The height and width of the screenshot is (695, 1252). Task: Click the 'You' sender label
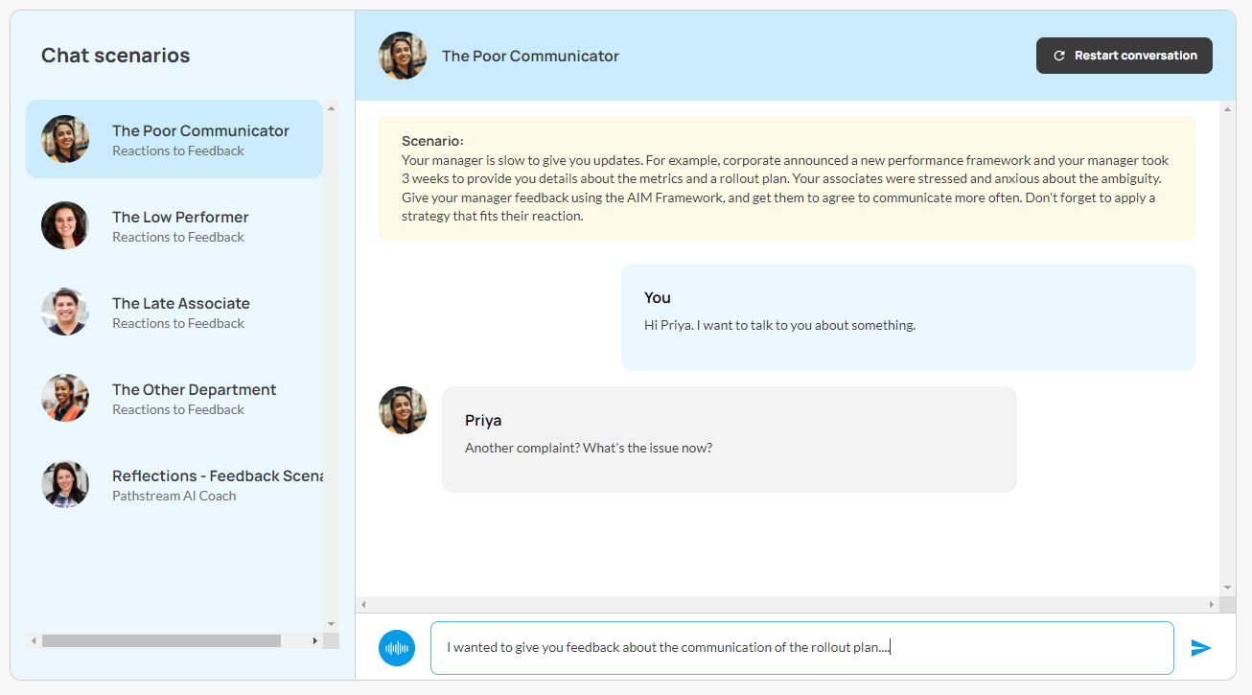(x=658, y=297)
